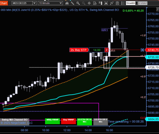This screenshot has width=159, height=134.
Task: Open the Strategies icon
Action: (117, 3)
